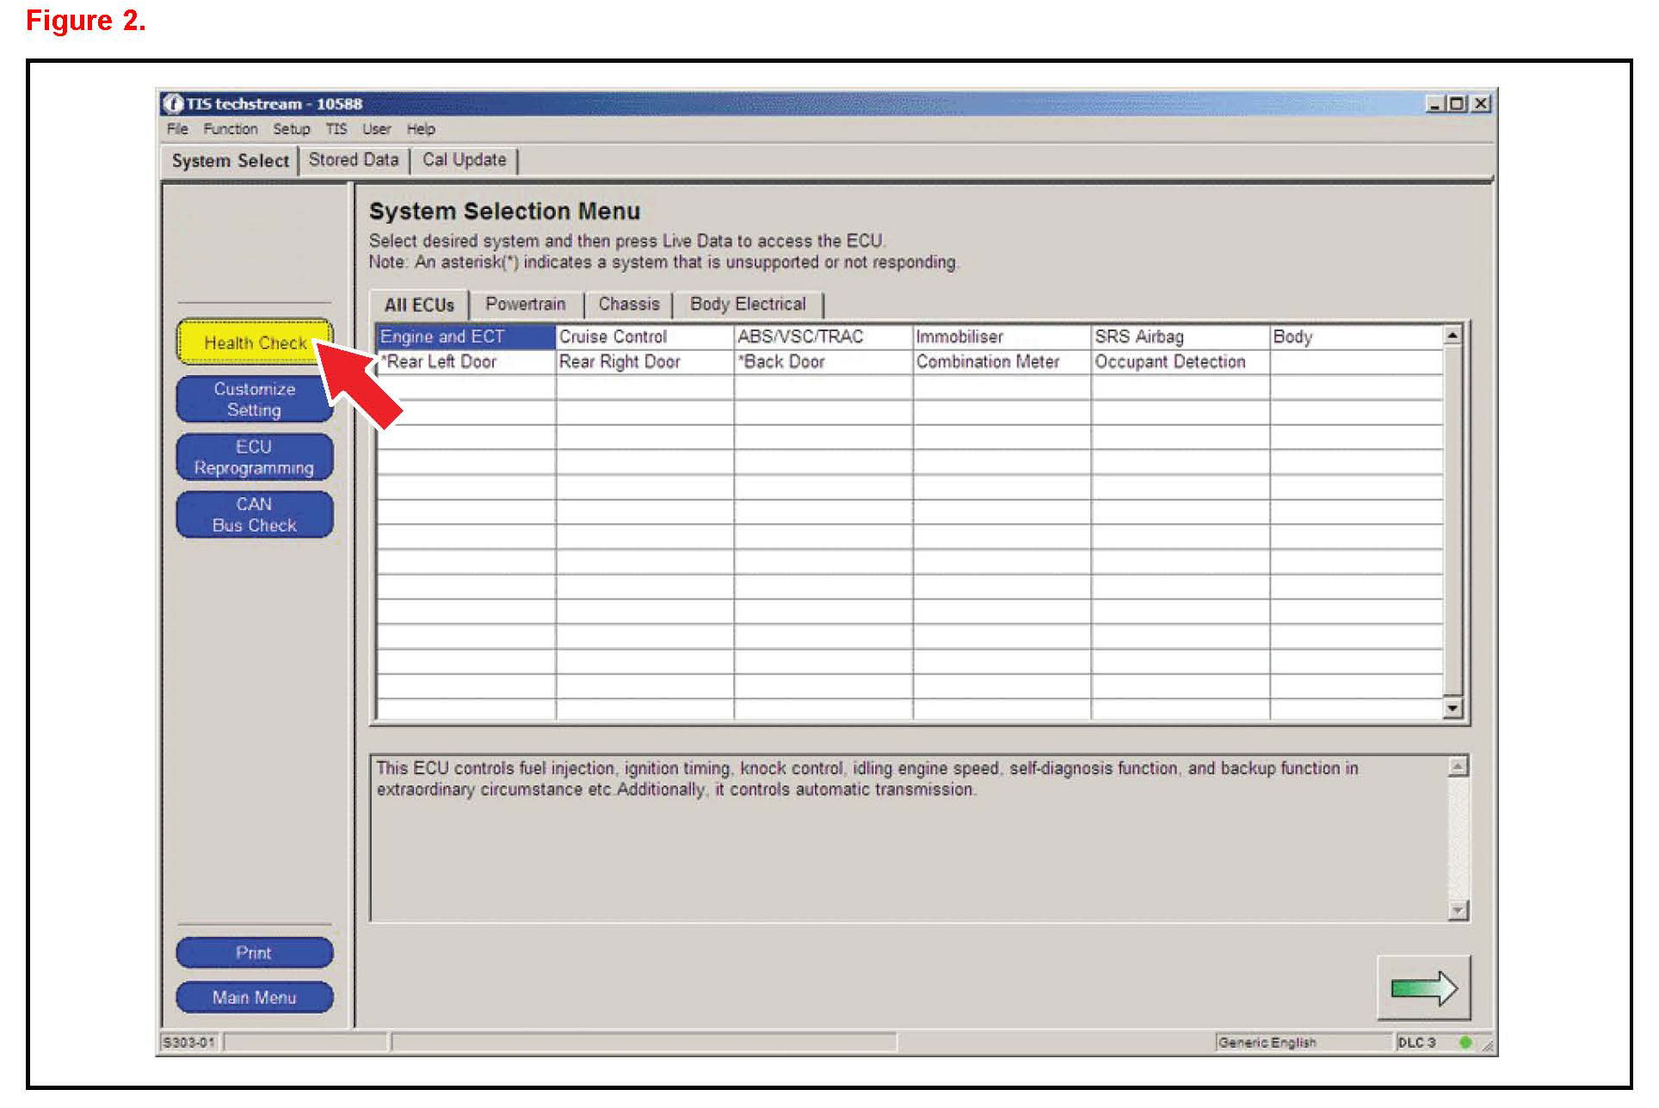
Task: Select the SRS Airbag system cell
Action: (1138, 336)
